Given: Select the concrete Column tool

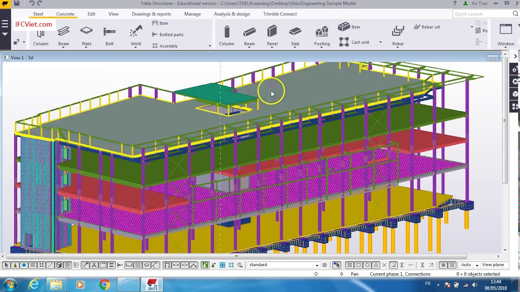Looking at the screenshot, I should [x=227, y=36].
